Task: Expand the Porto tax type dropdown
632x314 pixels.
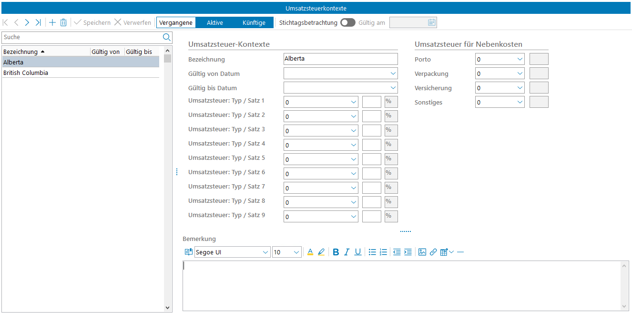Action: pos(519,59)
